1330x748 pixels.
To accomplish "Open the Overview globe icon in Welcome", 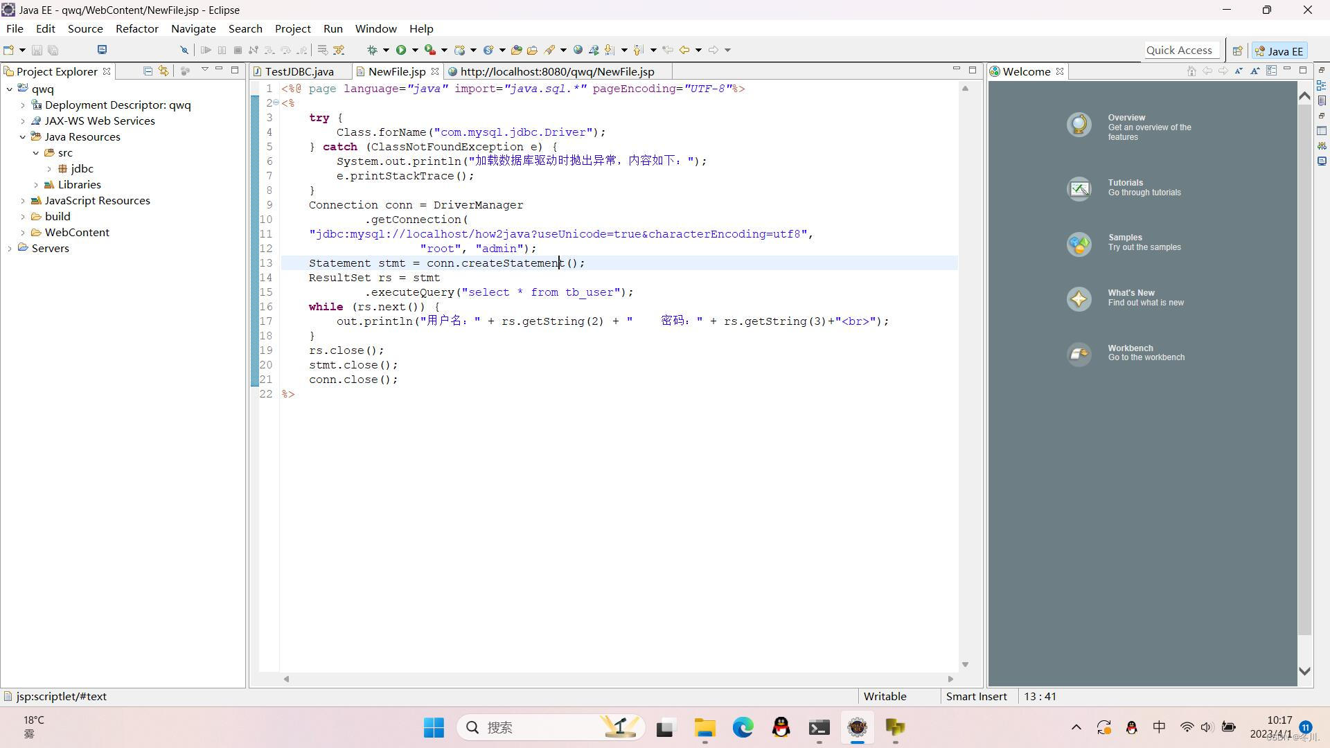I will pyautogui.click(x=1079, y=125).
